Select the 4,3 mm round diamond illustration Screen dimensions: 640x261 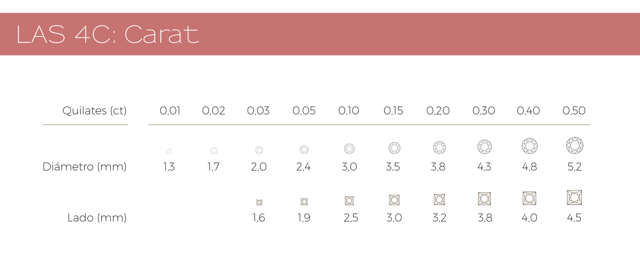pyautogui.click(x=484, y=147)
